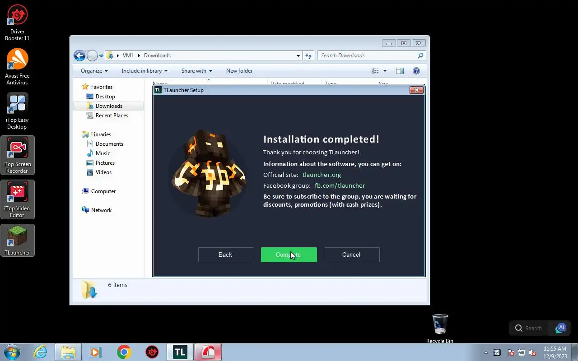
Task: Open the media player taskbar icon
Action: 96,352
